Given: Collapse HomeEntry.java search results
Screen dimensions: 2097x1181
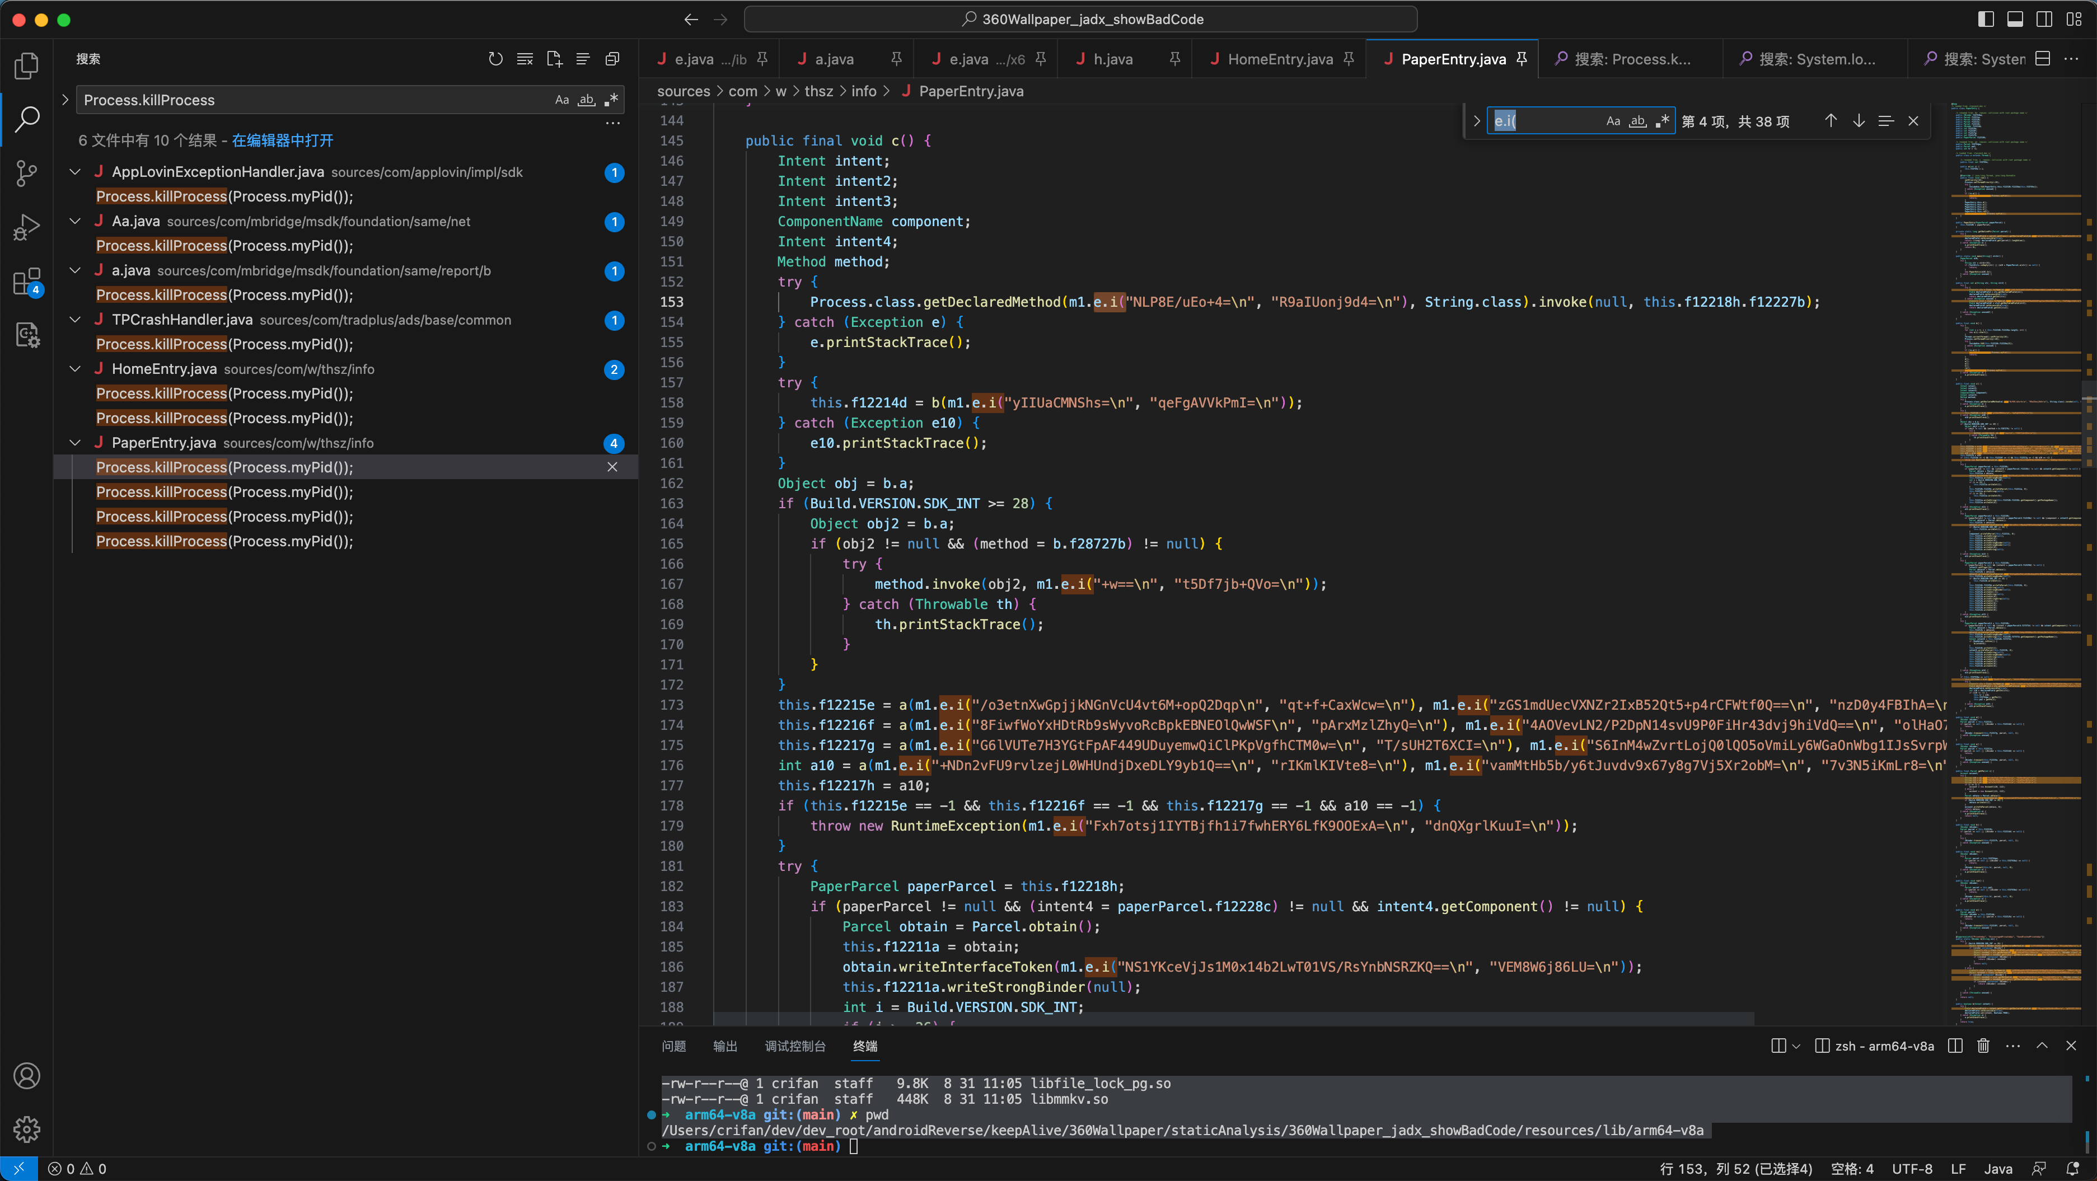Looking at the screenshot, I should coord(75,369).
